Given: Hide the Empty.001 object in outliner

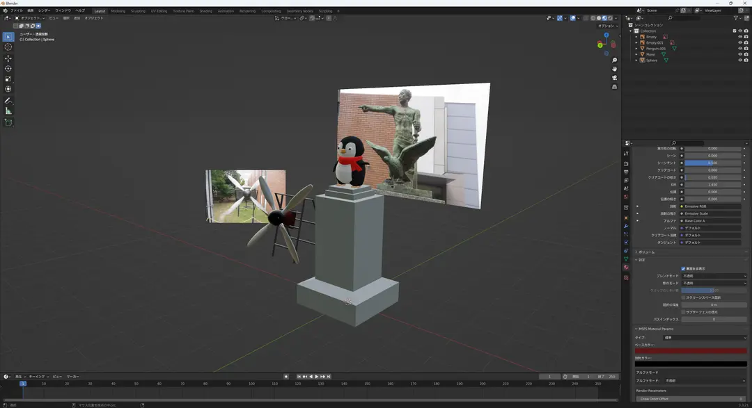Looking at the screenshot, I should (x=740, y=42).
